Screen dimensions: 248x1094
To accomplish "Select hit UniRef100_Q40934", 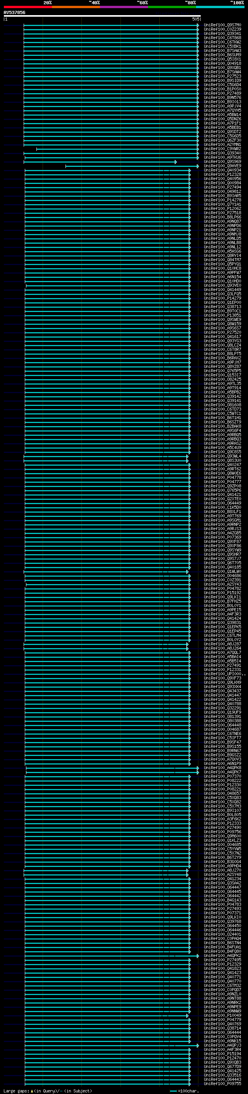I will [222, 170].
